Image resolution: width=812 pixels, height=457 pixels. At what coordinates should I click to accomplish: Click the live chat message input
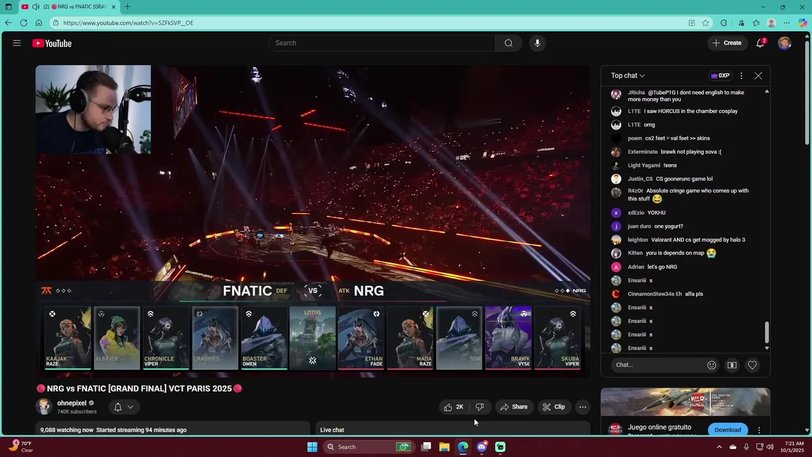[657, 365]
